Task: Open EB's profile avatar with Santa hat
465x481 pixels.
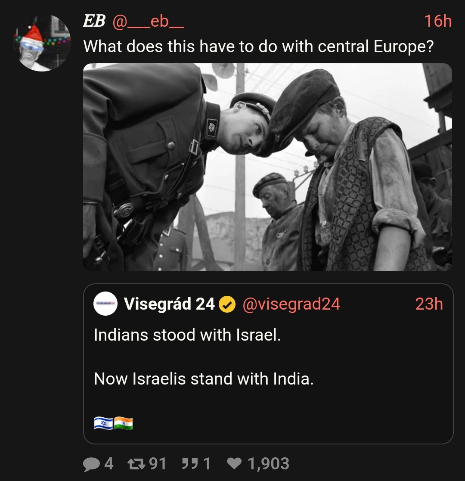Action: pyautogui.click(x=42, y=43)
